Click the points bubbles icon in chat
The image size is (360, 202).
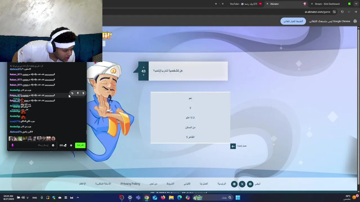[x=65, y=145]
